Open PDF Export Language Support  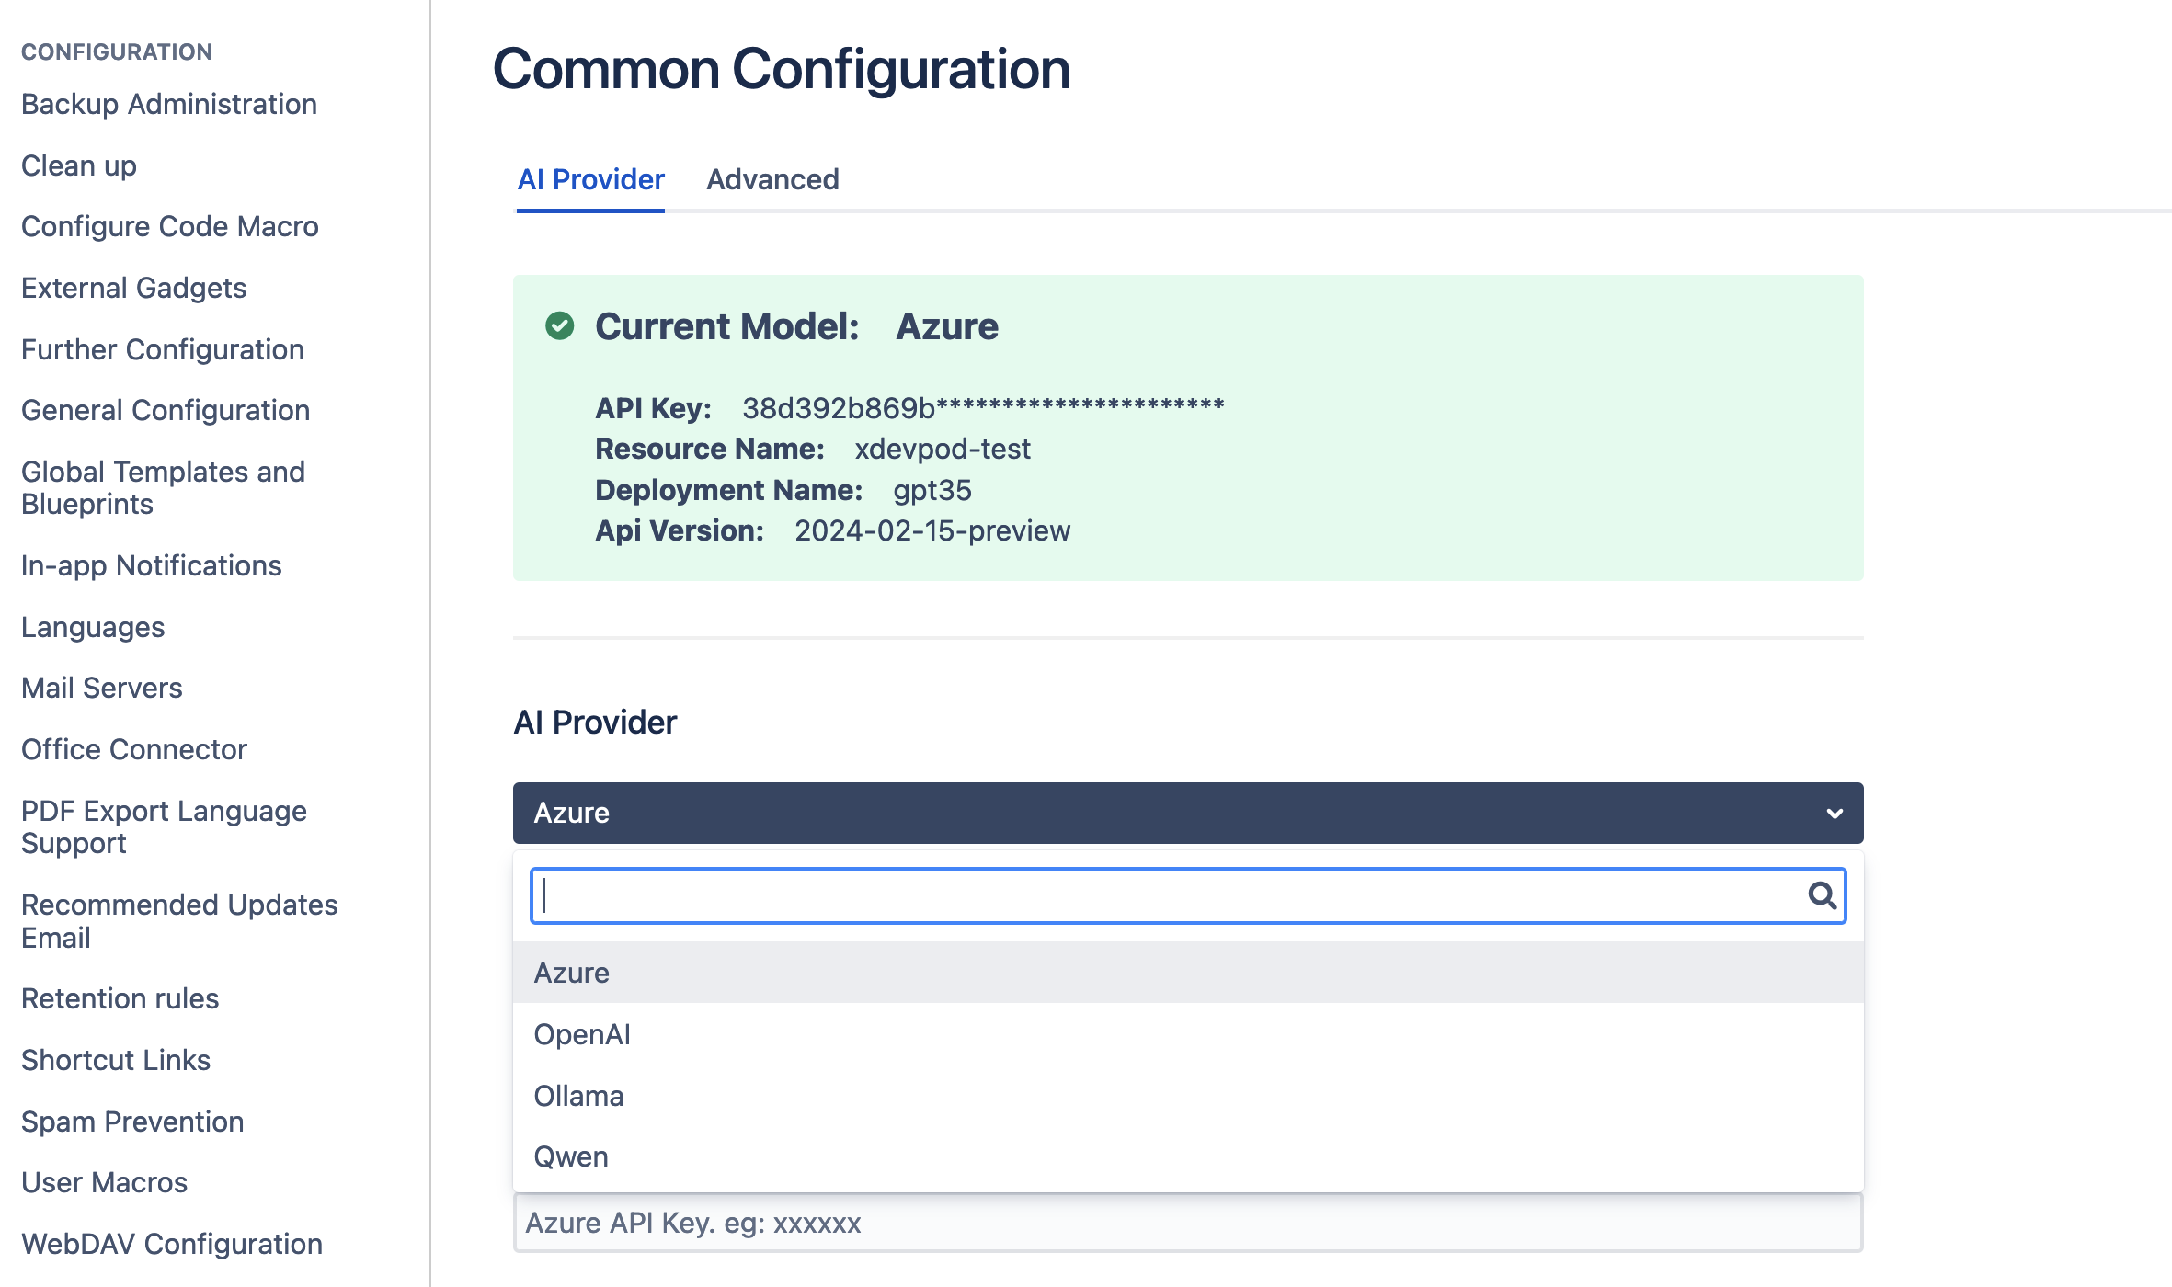165,827
